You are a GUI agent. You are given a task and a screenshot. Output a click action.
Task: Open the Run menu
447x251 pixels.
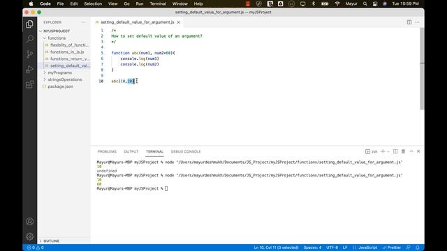tap(140, 3)
